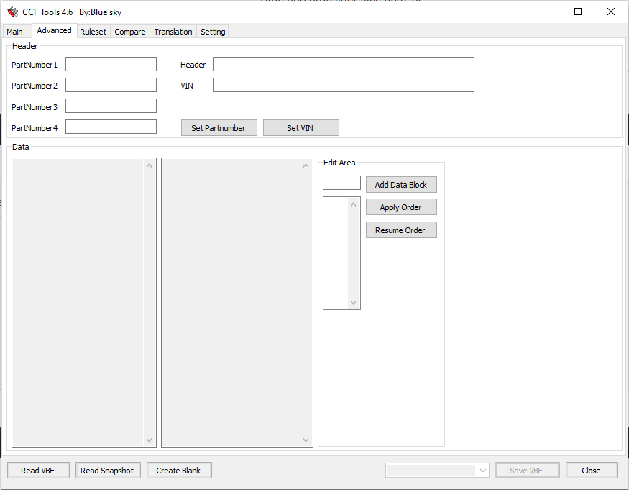
Task: Click the CCF Tools app icon in title bar
Action: [x=12, y=12]
